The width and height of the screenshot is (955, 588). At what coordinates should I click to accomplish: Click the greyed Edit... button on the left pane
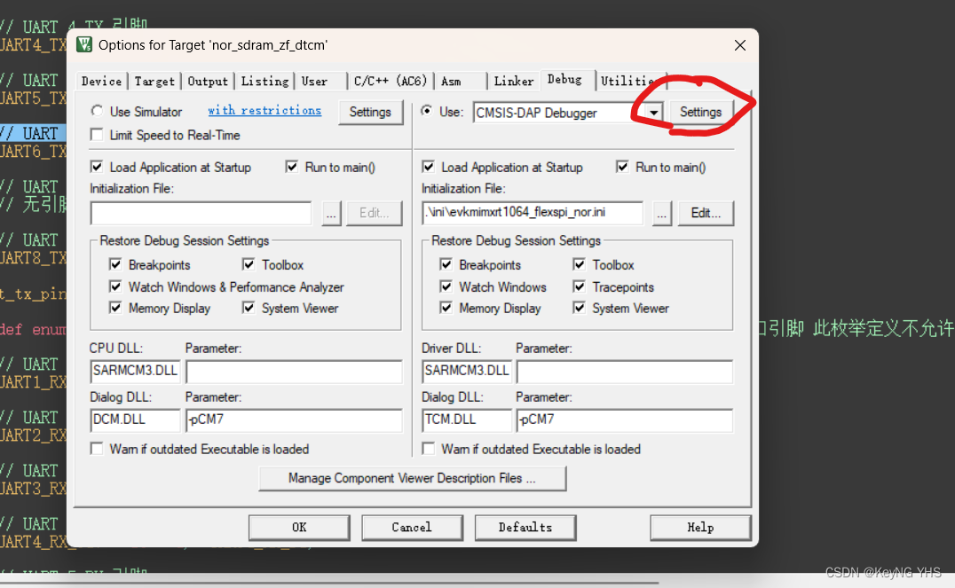point(375,213)
